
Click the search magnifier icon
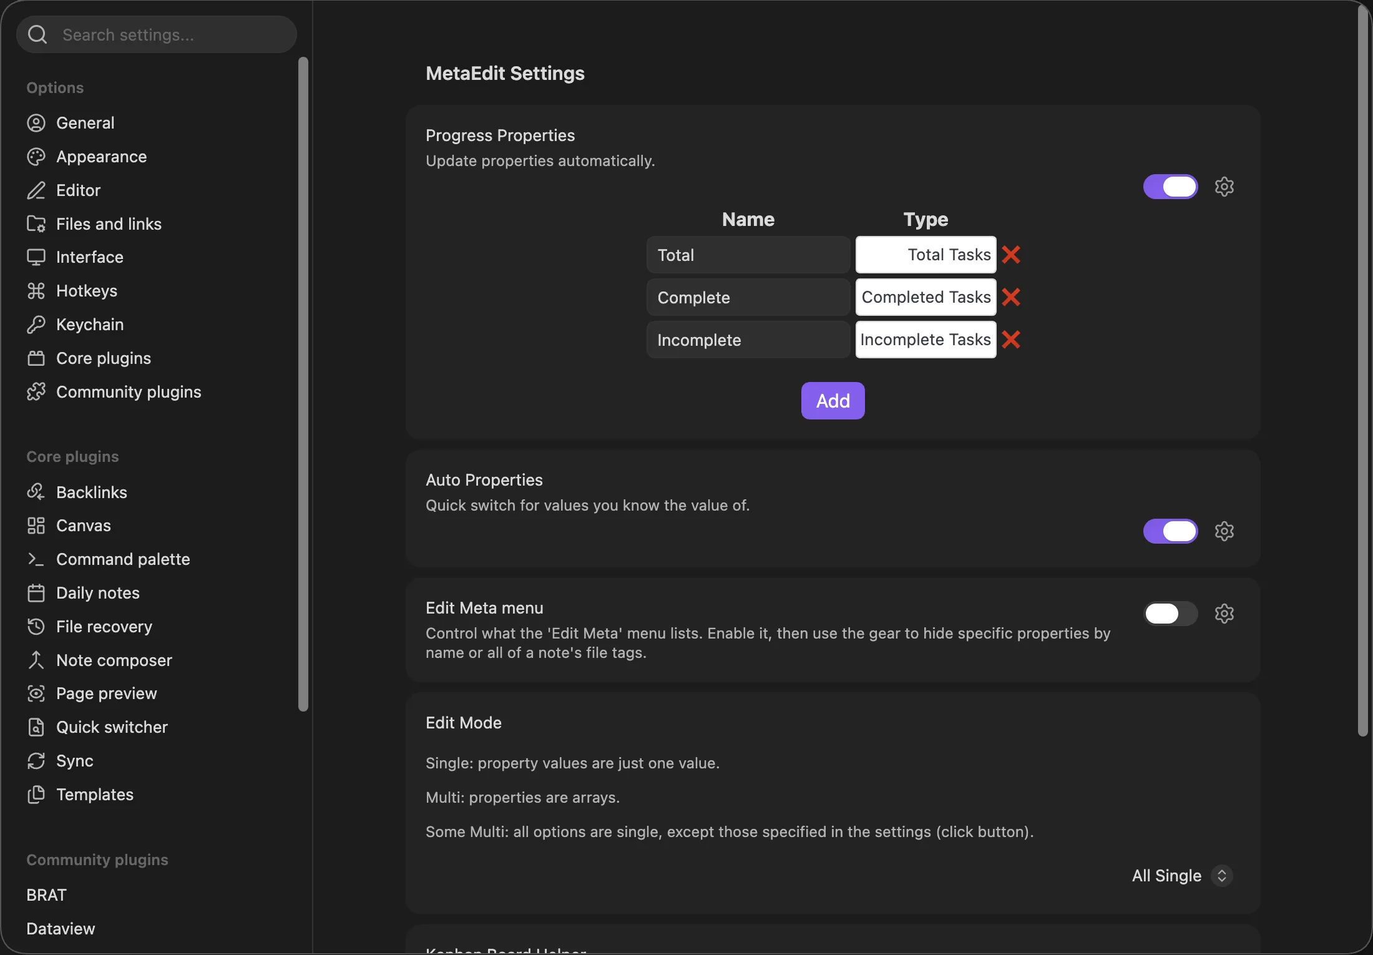tap(37, 34)
